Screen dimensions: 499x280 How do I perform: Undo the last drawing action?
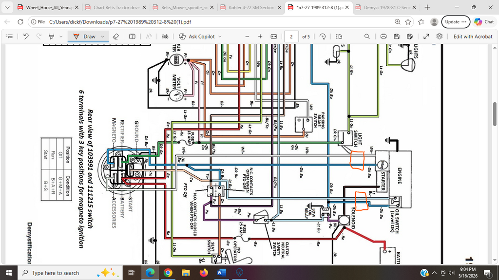[x=26, y=37]
